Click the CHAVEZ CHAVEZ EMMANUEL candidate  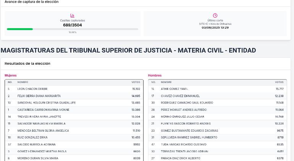click(180, 96)
